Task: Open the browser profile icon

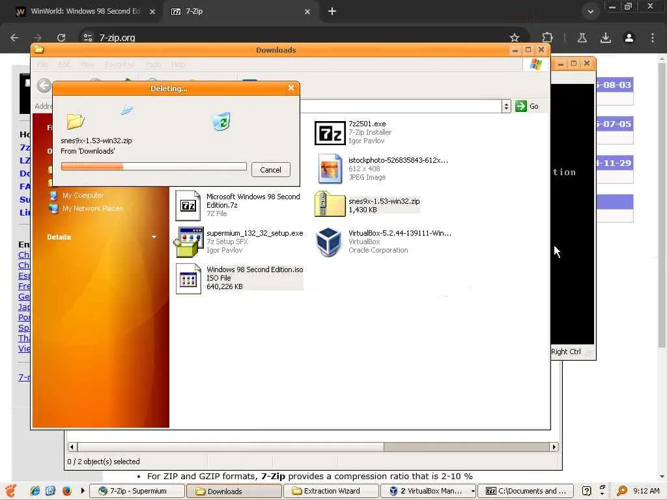Action: click(x=629, y=37)
